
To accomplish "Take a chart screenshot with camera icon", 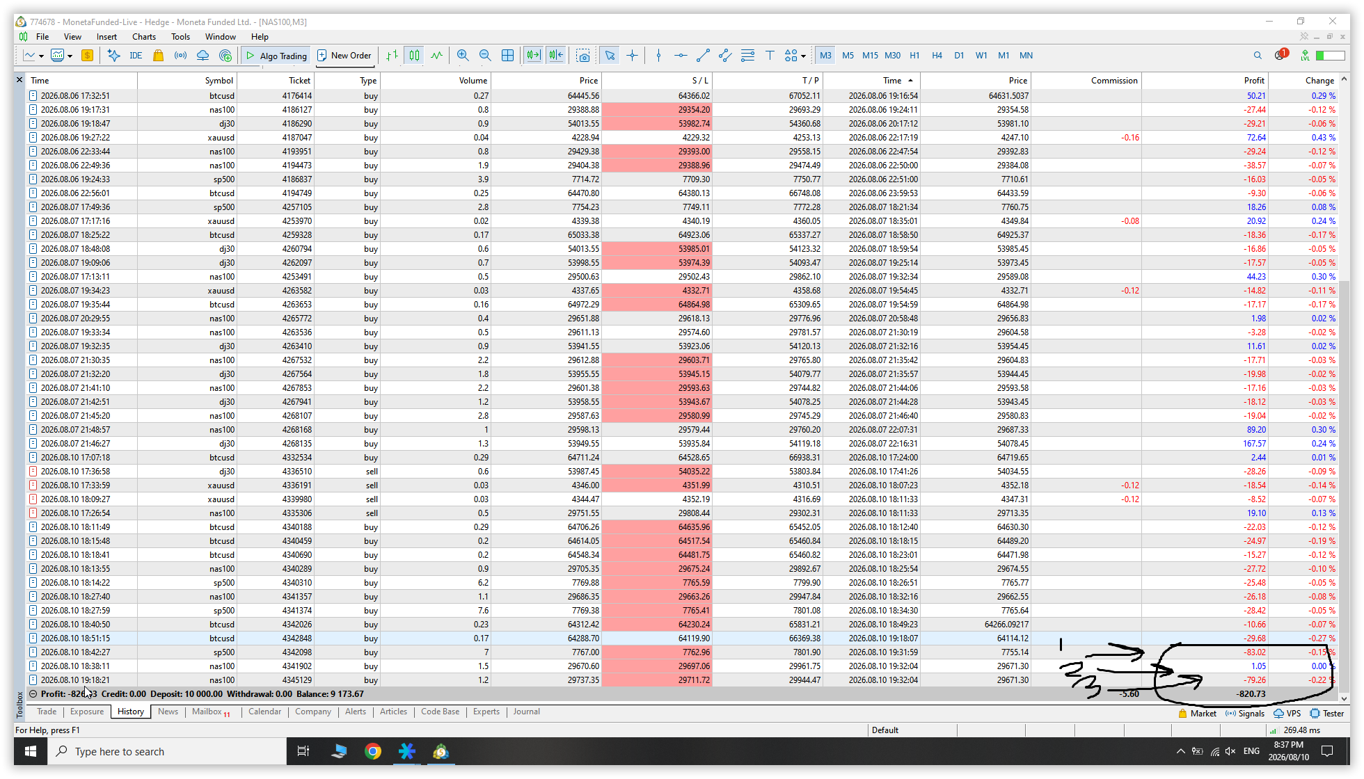I will tap(583, 56).
